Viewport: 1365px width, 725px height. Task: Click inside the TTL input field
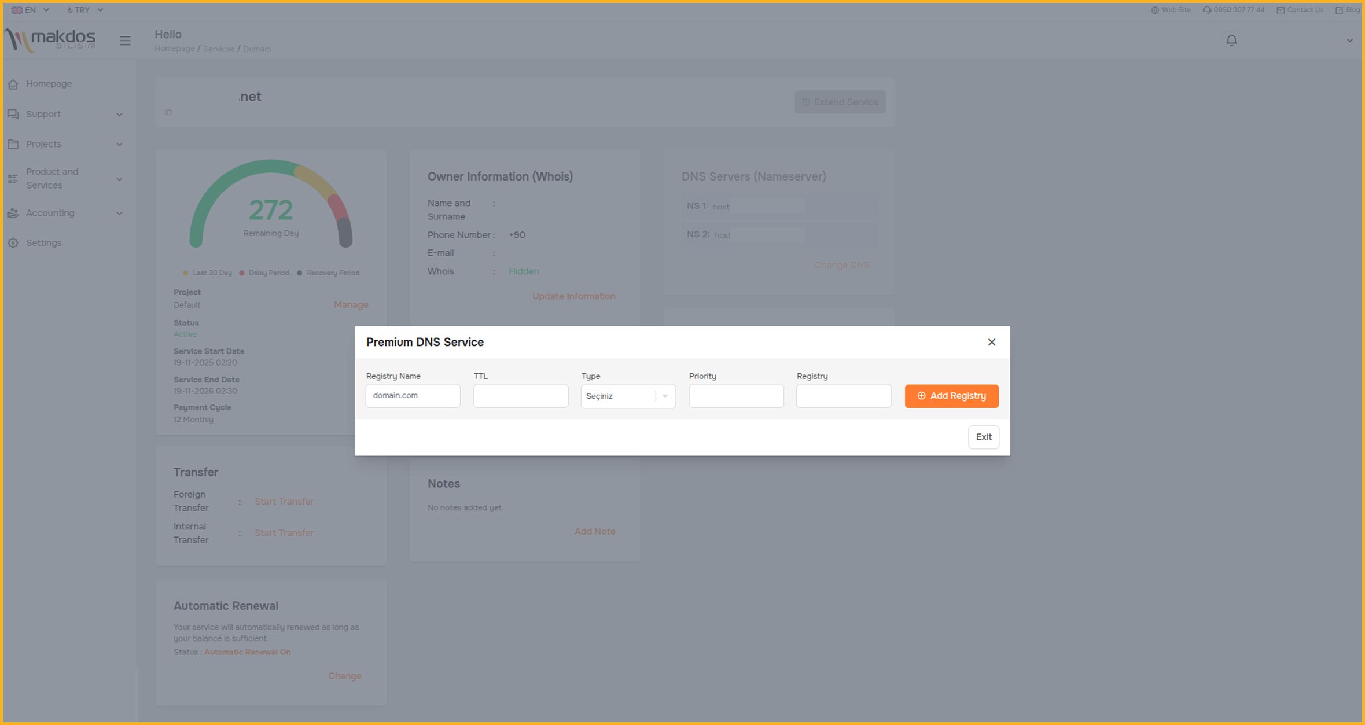(x=520, y=396)
